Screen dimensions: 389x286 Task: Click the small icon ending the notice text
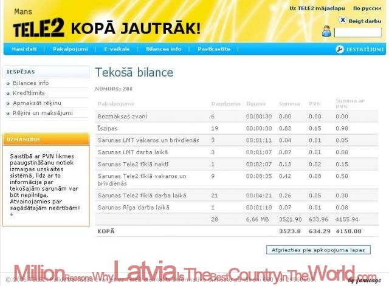click(12, 214)
